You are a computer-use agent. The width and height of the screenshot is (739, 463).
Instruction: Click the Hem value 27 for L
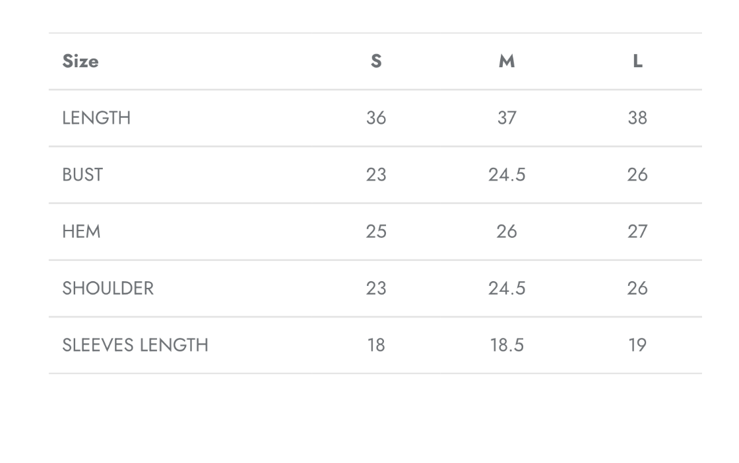tap(637, 232)
